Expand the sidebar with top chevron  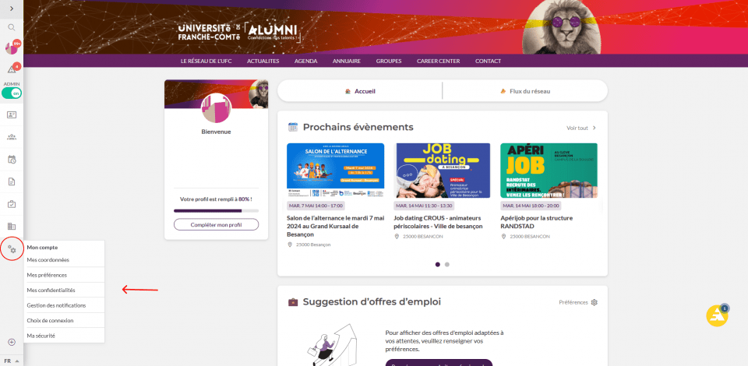pyautogui.click(x=12, y=8)
